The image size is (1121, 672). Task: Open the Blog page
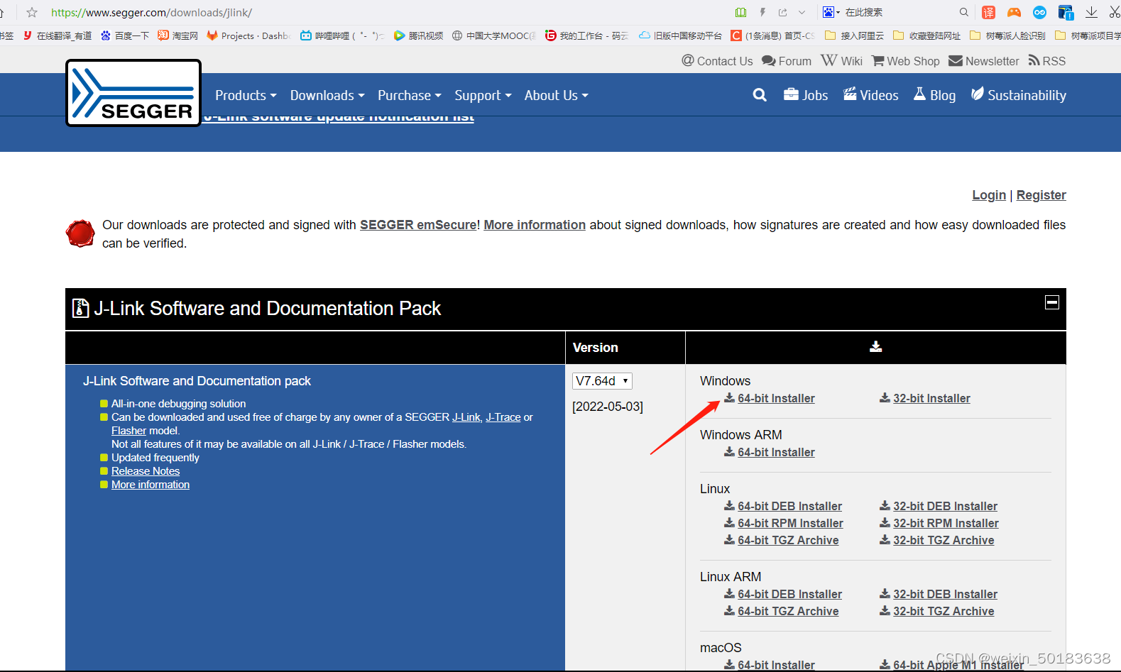934,95
